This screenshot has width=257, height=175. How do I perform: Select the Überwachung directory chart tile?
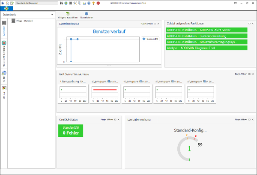pos(73,94)
